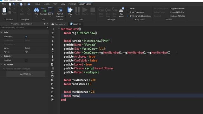Switch to the MODEL ribbon tab

tap(47, 4)
